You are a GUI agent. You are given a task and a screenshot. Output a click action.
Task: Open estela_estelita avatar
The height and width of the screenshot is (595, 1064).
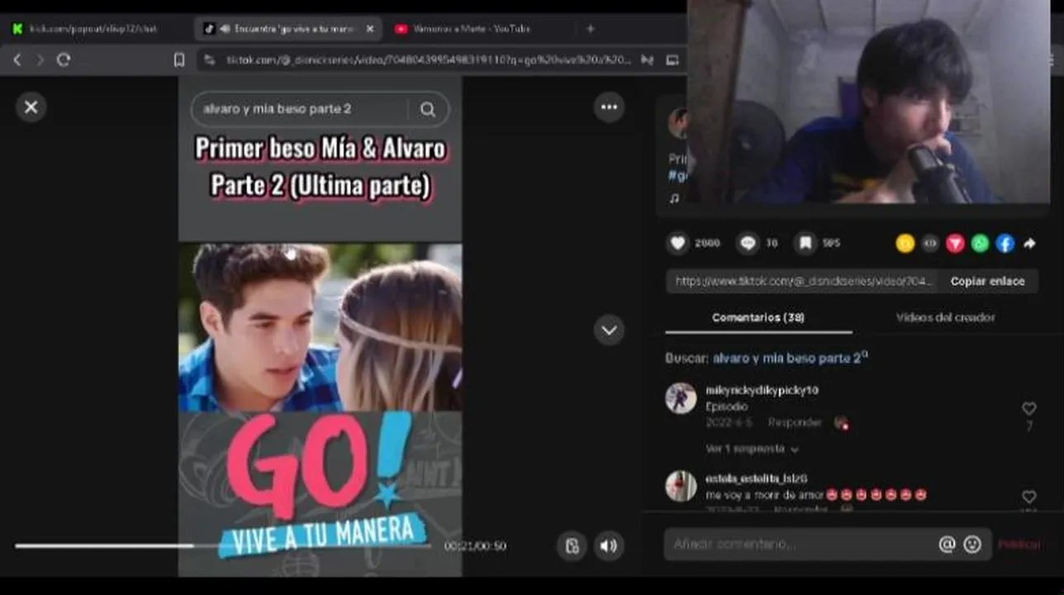click(x=681, y=486)
